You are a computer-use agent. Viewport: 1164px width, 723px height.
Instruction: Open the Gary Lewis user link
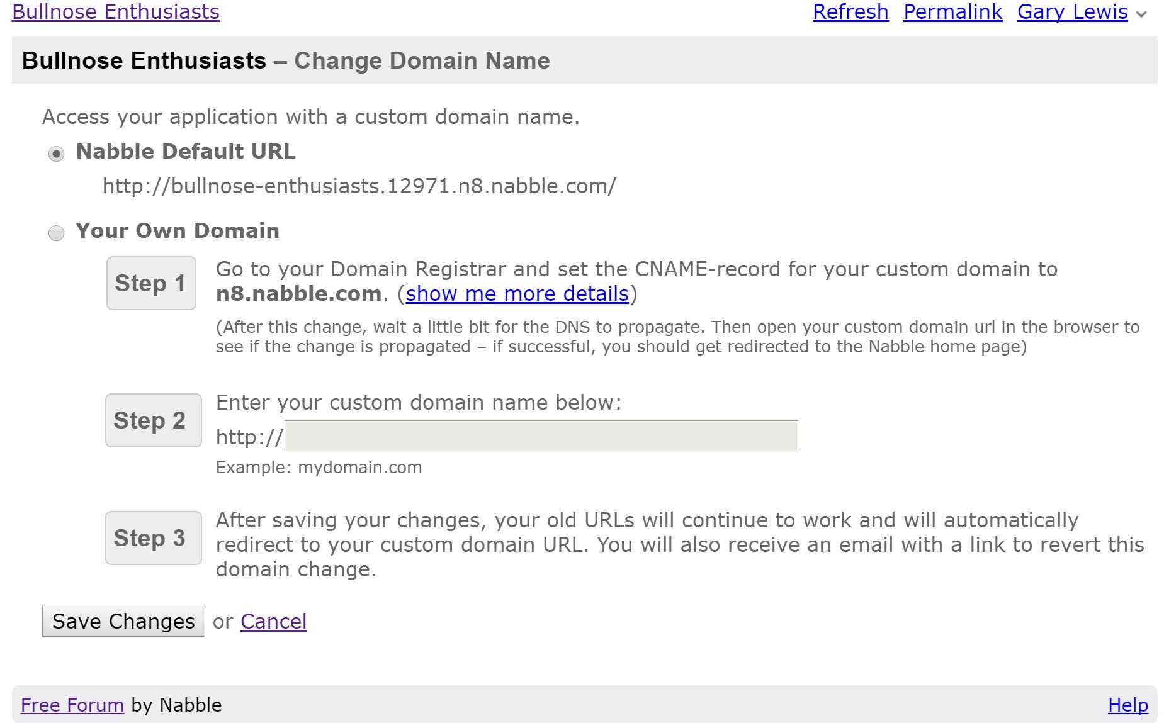(x=1072, y=12)
